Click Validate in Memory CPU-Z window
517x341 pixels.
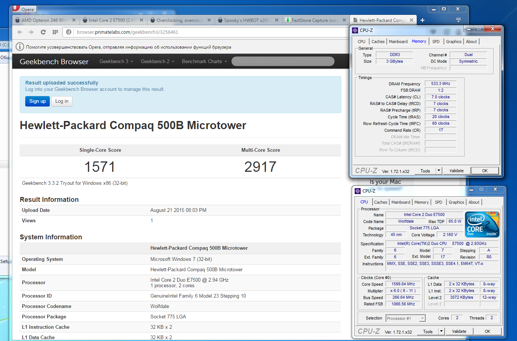click(x=456, y=171)
